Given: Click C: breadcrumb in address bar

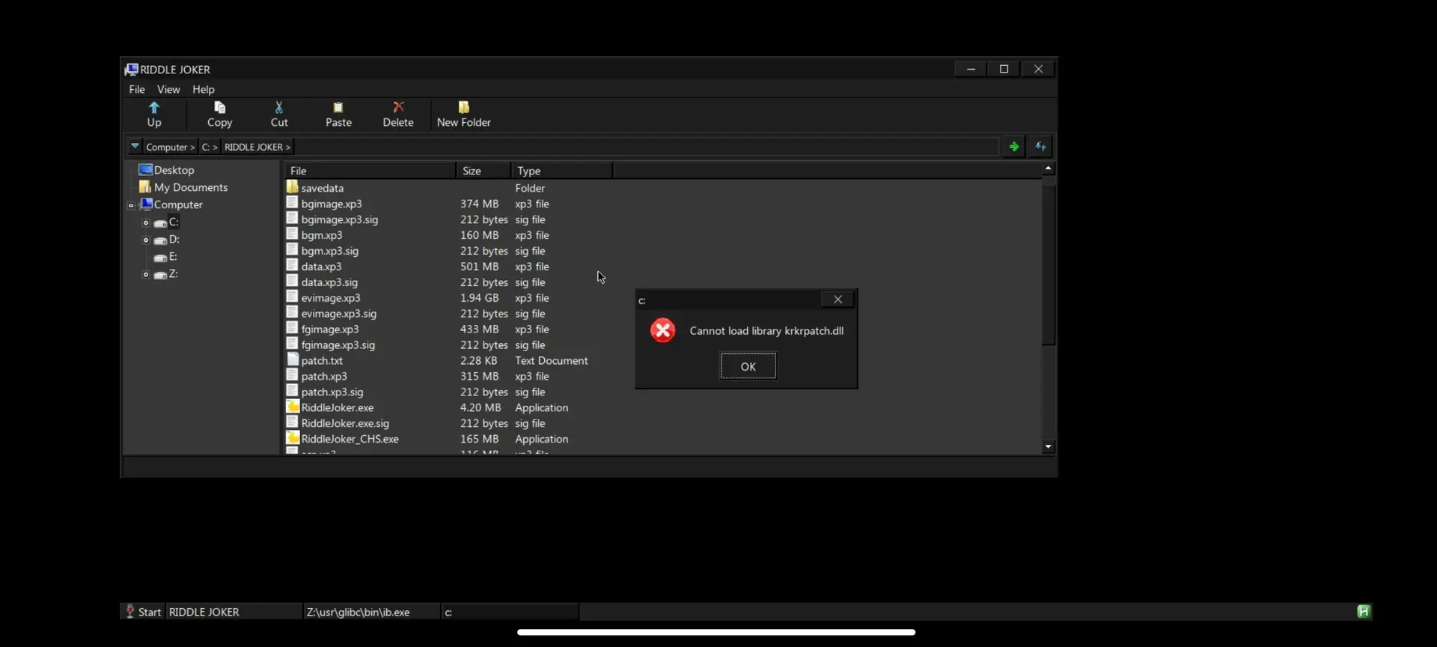Looking at the screenshot, I should 210,147.
